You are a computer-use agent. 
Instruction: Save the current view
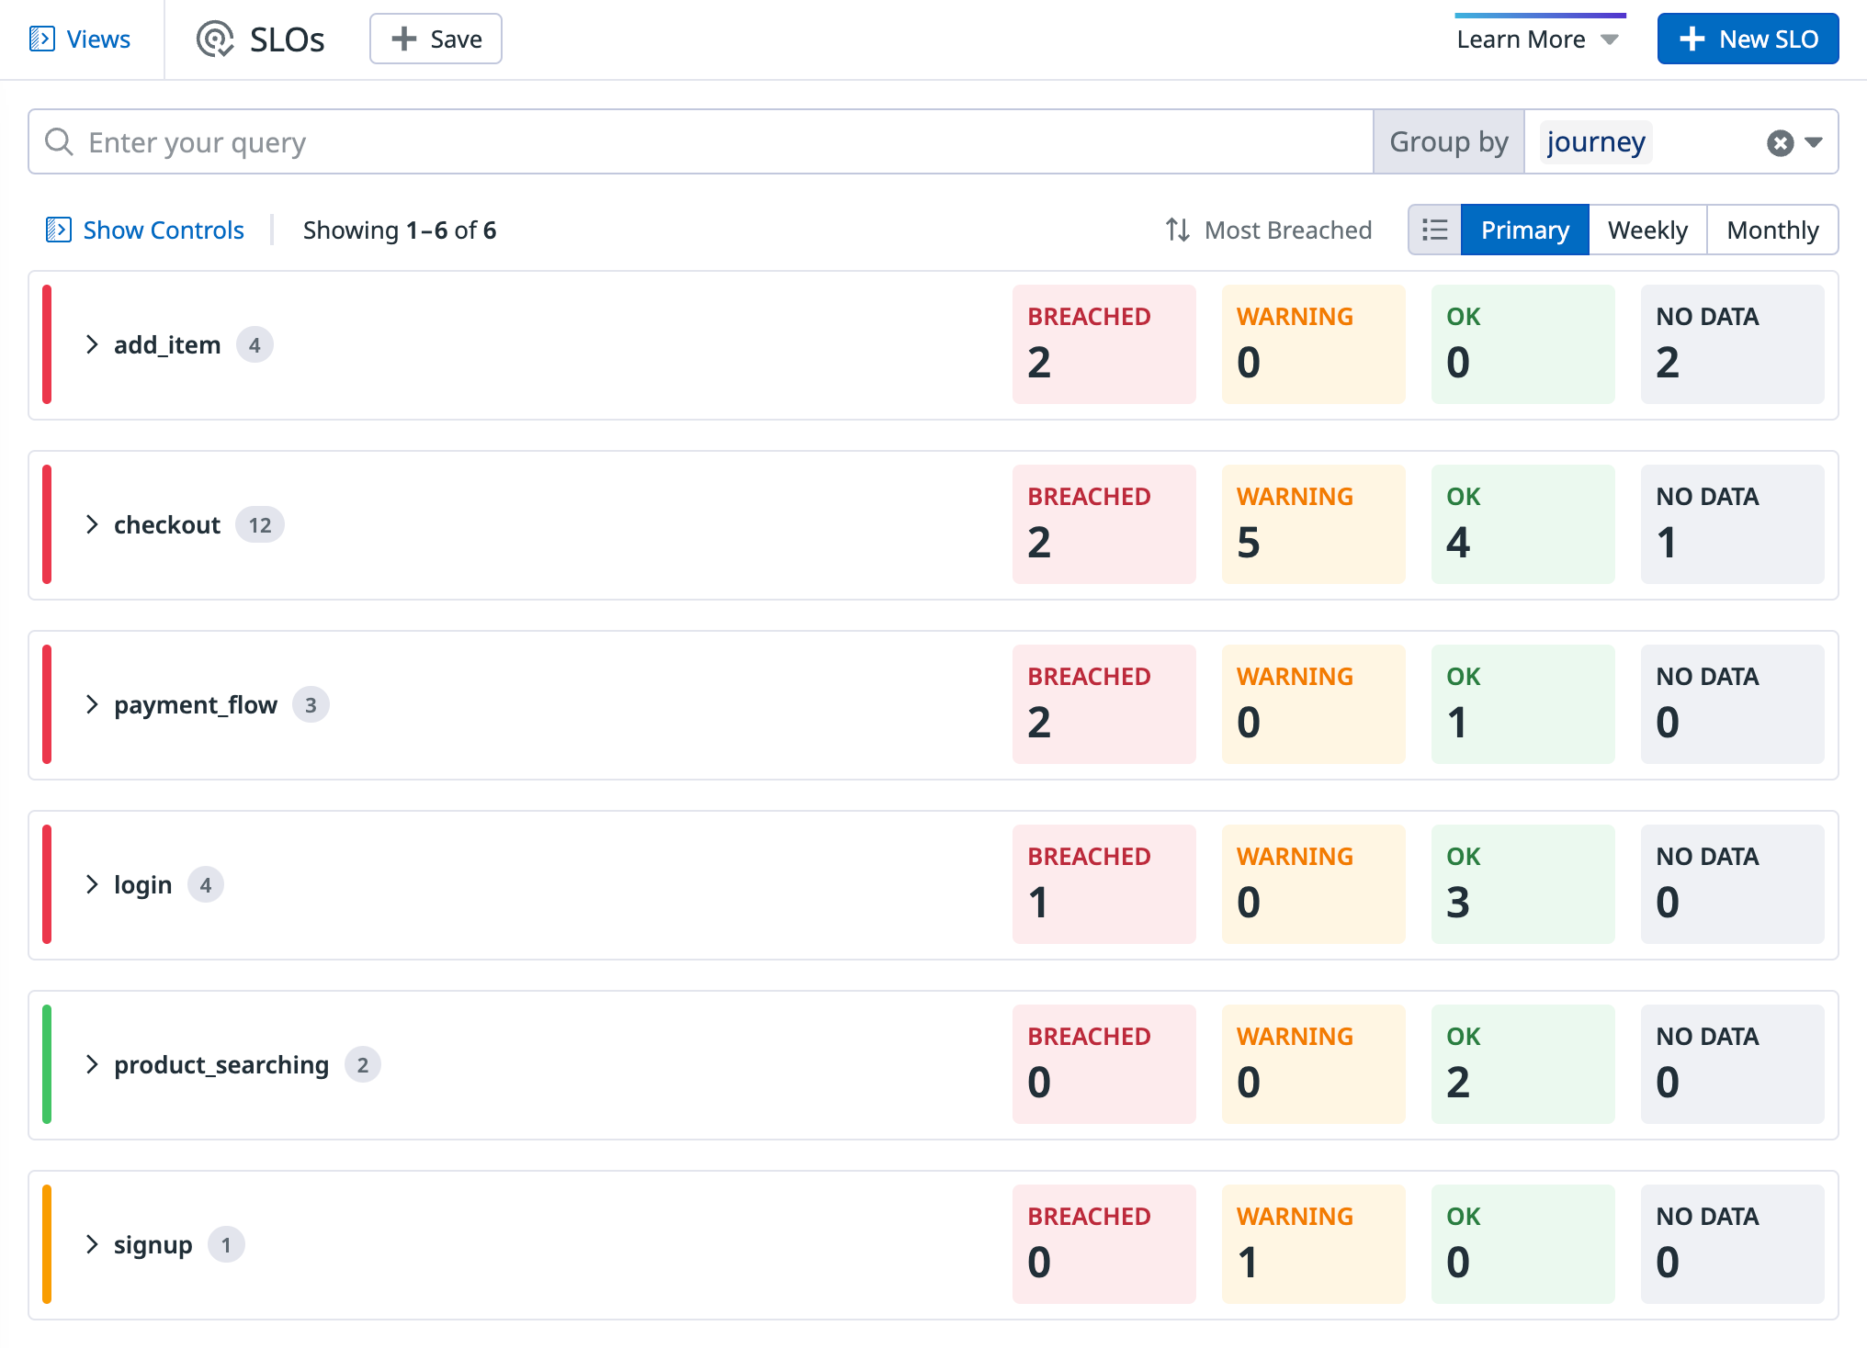point(436,39)
